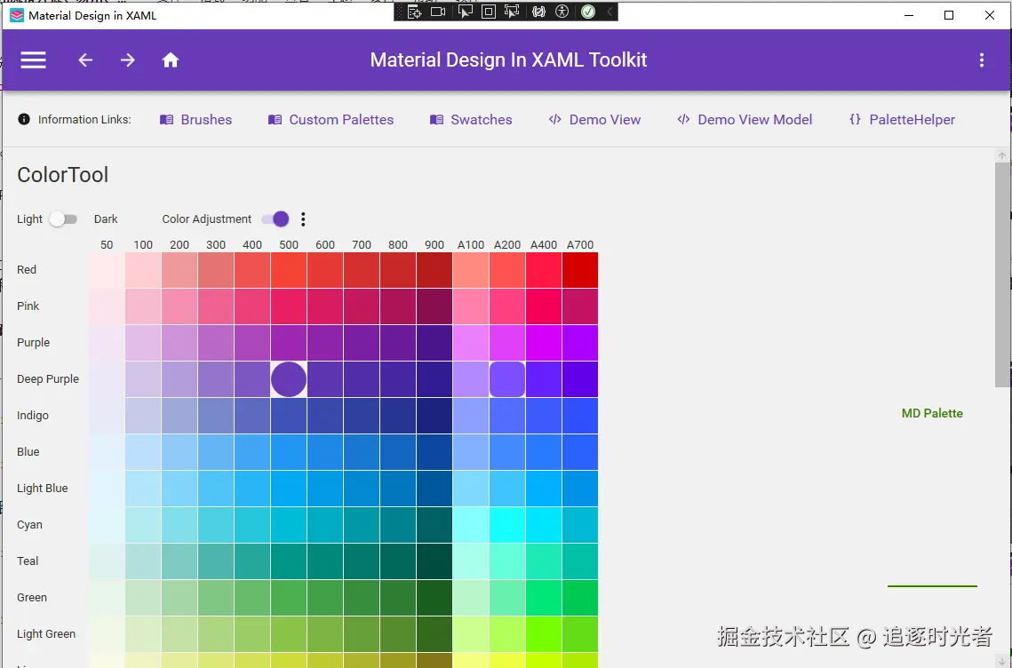Open the Swatches documentation link
Viewport: 1012px width, 668px height.
pyautogui.click(x=471, y=119)
